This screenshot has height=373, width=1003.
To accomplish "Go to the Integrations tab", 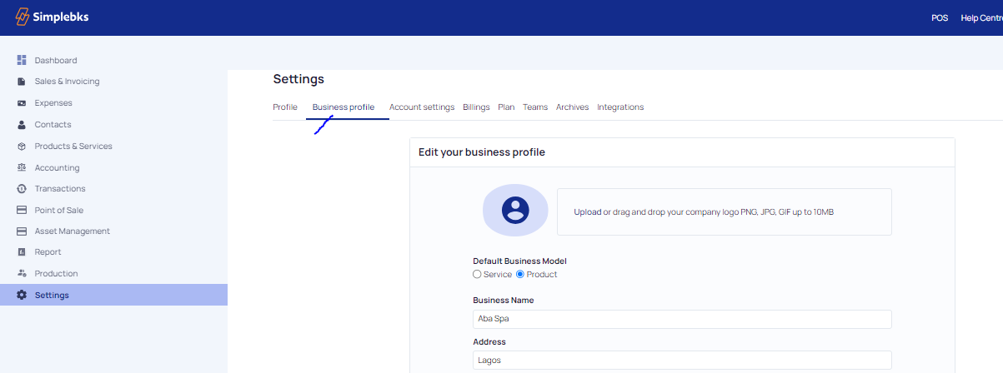I will coord(620,107).
